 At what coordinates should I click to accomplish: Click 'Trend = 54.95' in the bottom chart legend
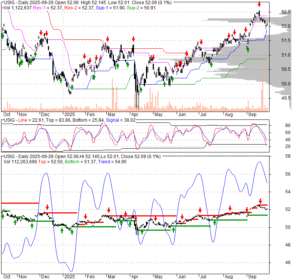[112, 162]
